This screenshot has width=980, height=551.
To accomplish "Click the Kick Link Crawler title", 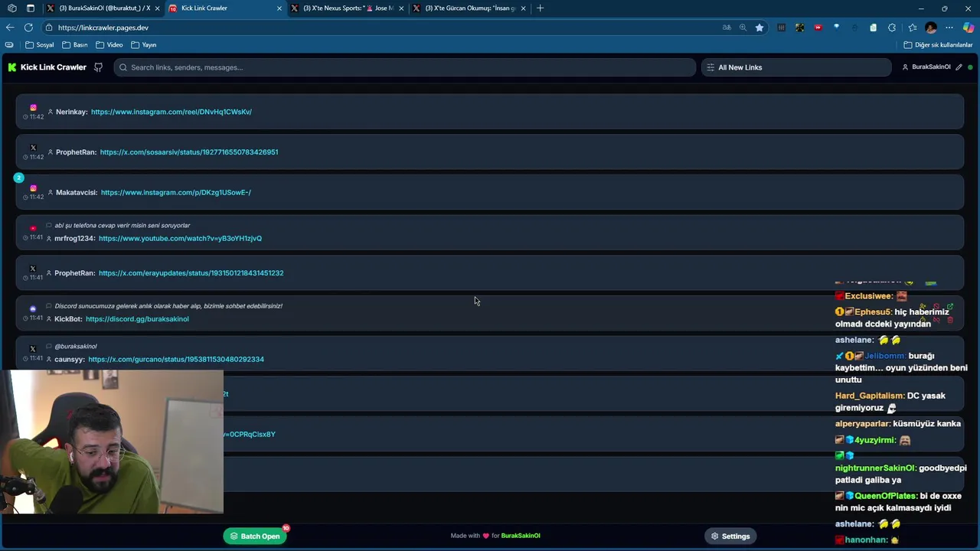I will pos(54,67).
